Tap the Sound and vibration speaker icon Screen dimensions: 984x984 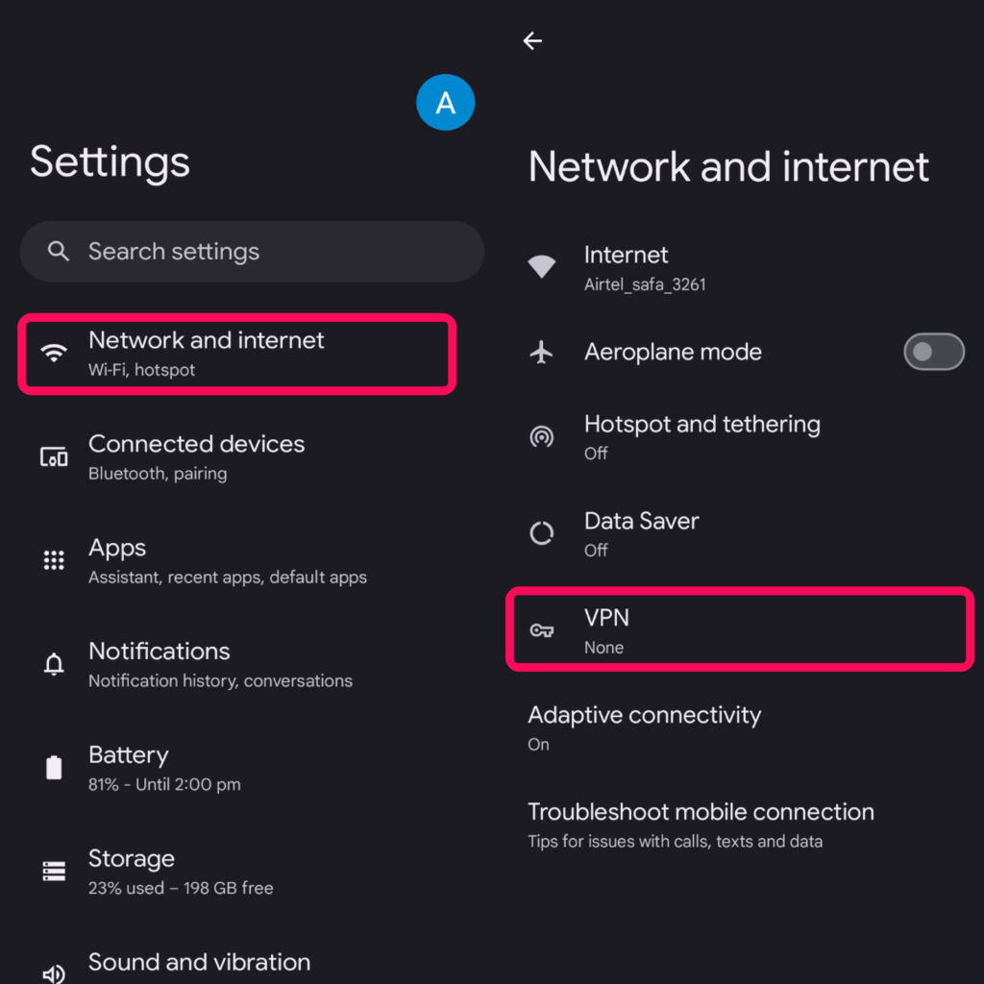point(53,969)
